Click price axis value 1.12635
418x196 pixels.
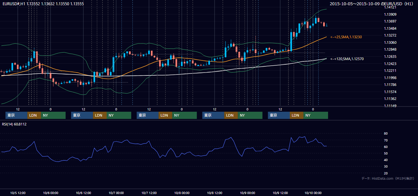390,57
